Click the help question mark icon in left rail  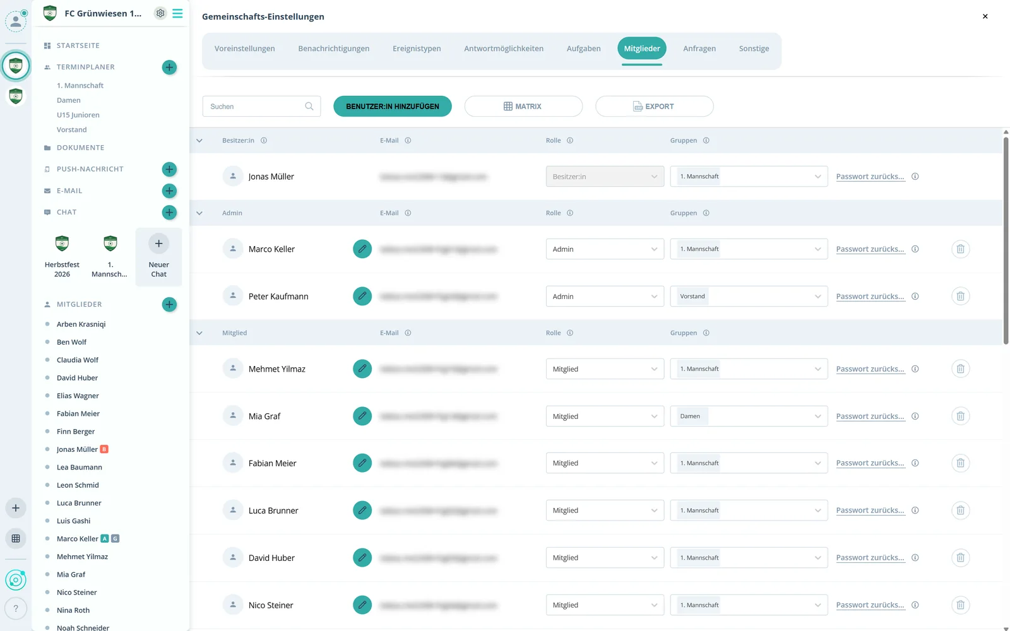coord(16,608)
